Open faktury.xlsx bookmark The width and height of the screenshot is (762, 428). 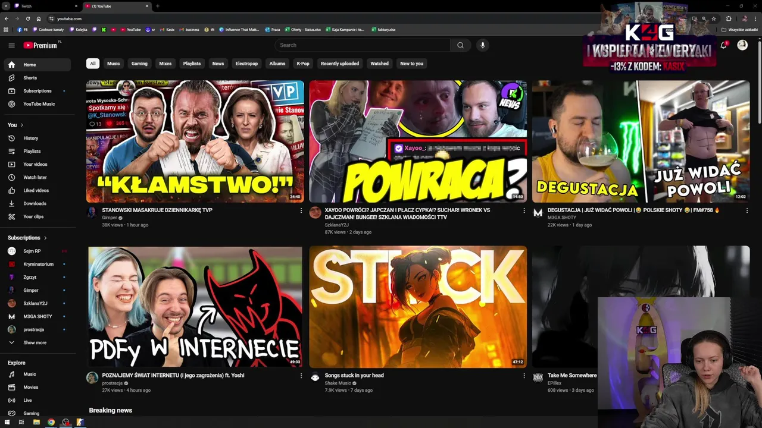pos(383,29)
